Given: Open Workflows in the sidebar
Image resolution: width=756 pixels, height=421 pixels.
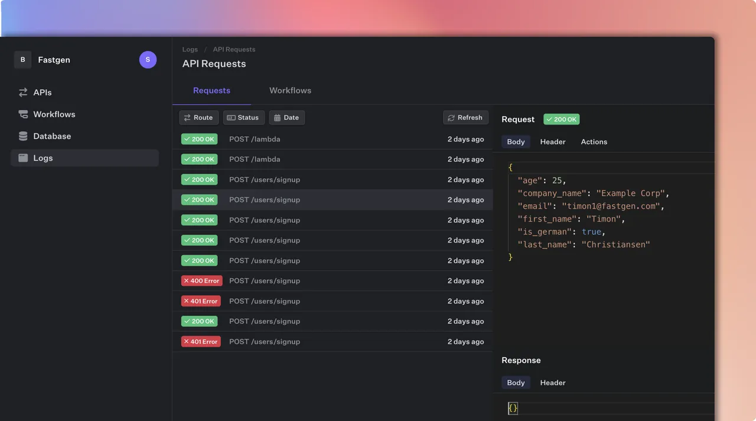Looking at the screenshot, I should click(x=84, y=114).
